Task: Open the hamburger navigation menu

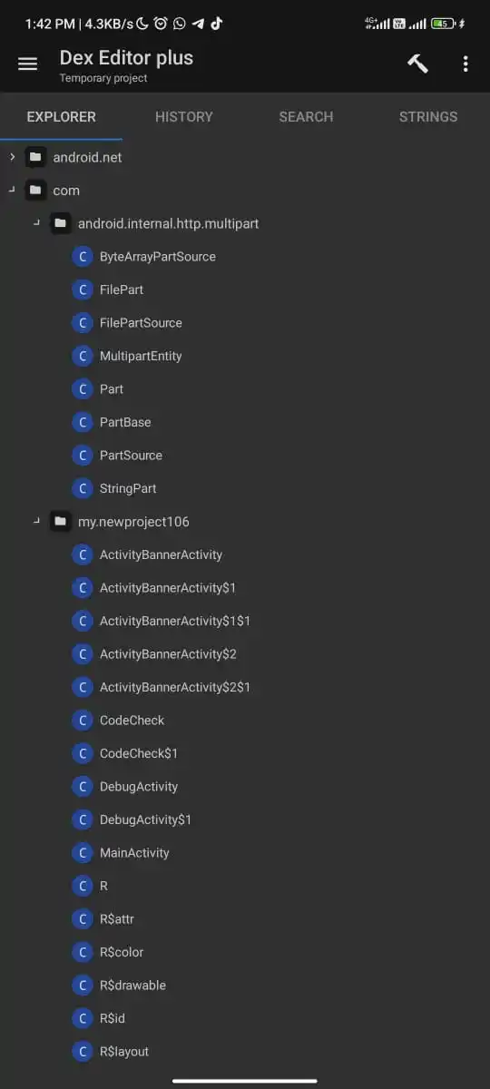Action: pos(28,64)
